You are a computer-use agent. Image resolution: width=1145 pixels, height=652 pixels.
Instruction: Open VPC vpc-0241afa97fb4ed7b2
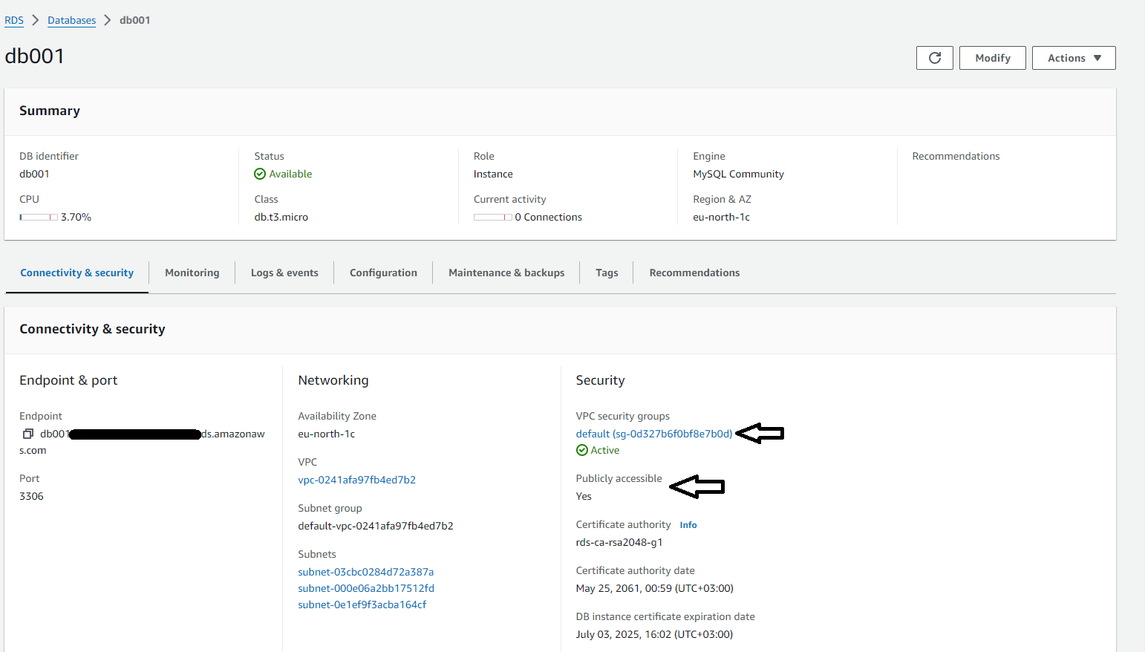356,479
